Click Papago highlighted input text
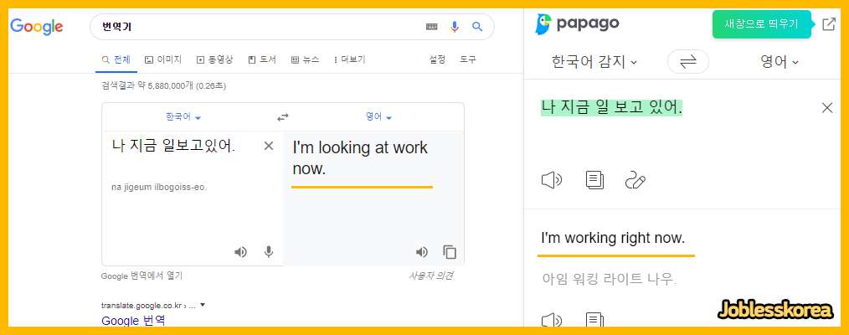The width and height of the screenshot is (849, 335). (x=611, y=107)
